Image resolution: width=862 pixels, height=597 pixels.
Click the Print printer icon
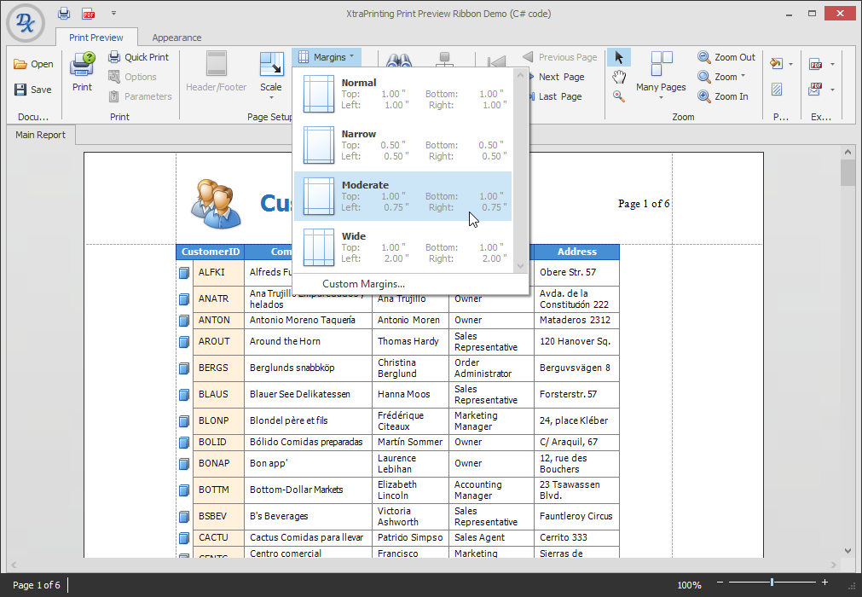point(82,65)
